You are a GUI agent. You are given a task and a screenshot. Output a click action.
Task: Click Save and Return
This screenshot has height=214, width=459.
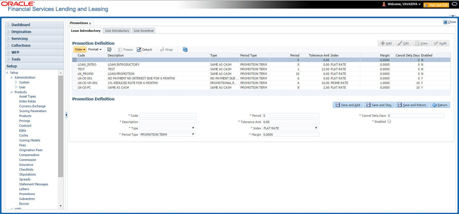[412, 105]
